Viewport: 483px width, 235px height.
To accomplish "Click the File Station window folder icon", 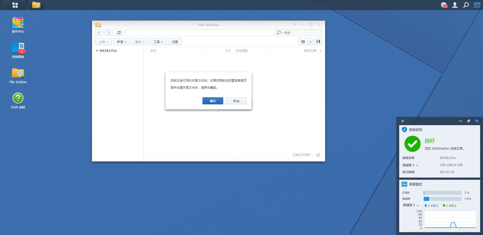I will (x=98, y=25).
